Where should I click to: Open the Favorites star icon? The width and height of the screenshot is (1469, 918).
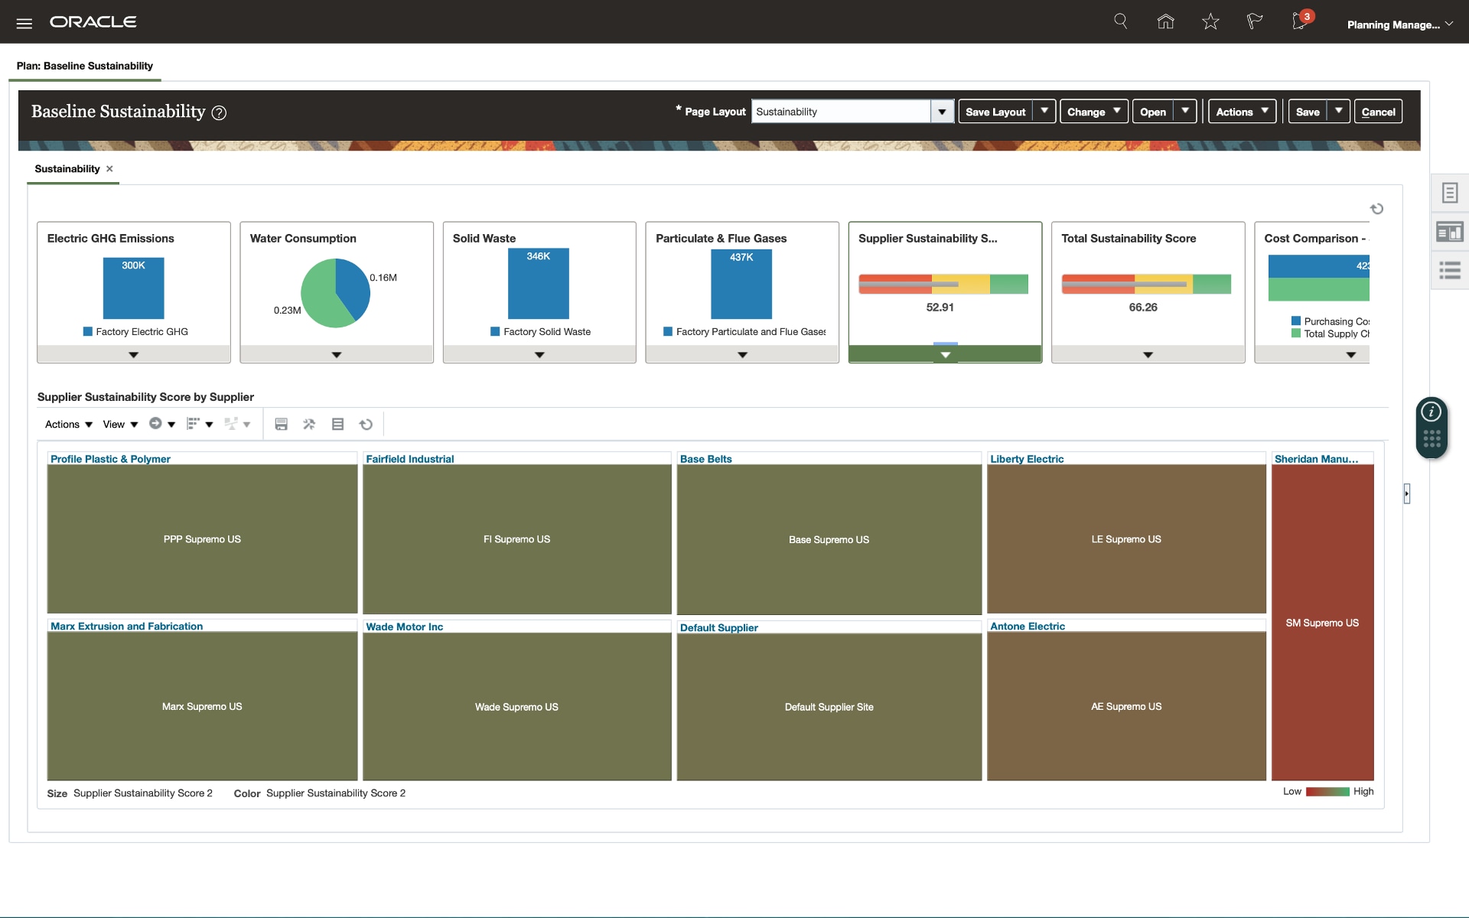1210,21
